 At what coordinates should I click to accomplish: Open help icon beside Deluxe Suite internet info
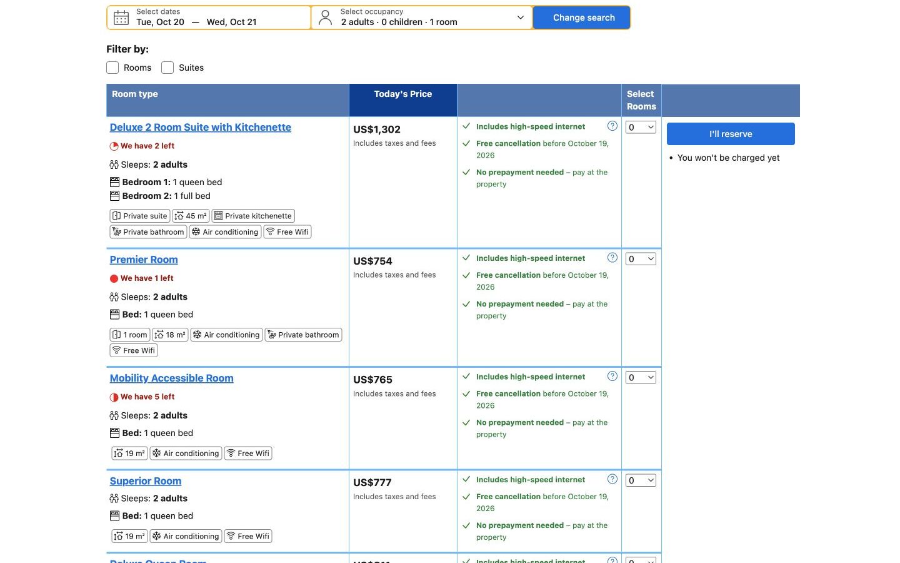tap(612, 126)
